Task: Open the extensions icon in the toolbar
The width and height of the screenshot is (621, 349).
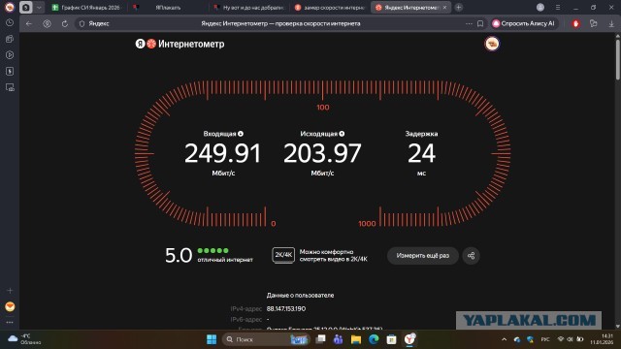Action: click(x=593, y=23)
